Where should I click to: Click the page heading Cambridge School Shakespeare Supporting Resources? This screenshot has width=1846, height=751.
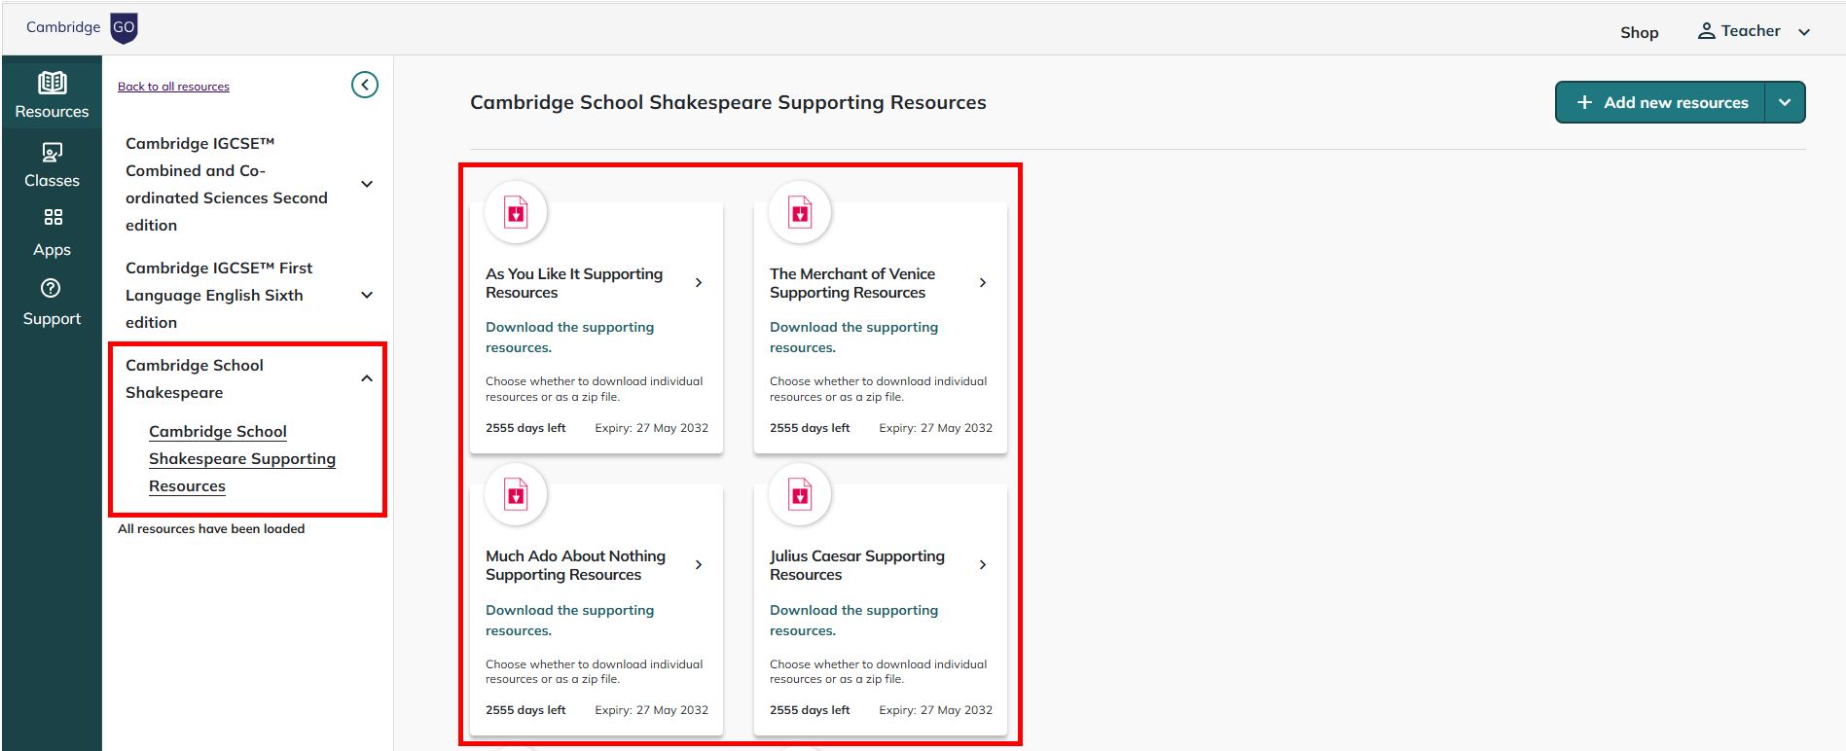coord(728,102)
